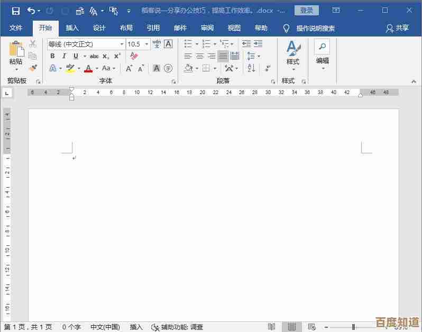Viewport: 422px width, 332px height.
Task: Decrease paragraph indent
Action: (246, 43)
